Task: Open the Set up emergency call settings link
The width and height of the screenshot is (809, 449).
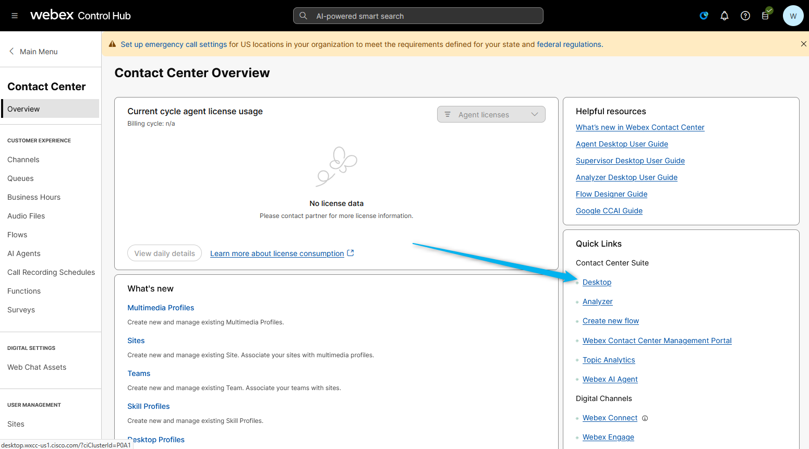Action: click(174, 44)
